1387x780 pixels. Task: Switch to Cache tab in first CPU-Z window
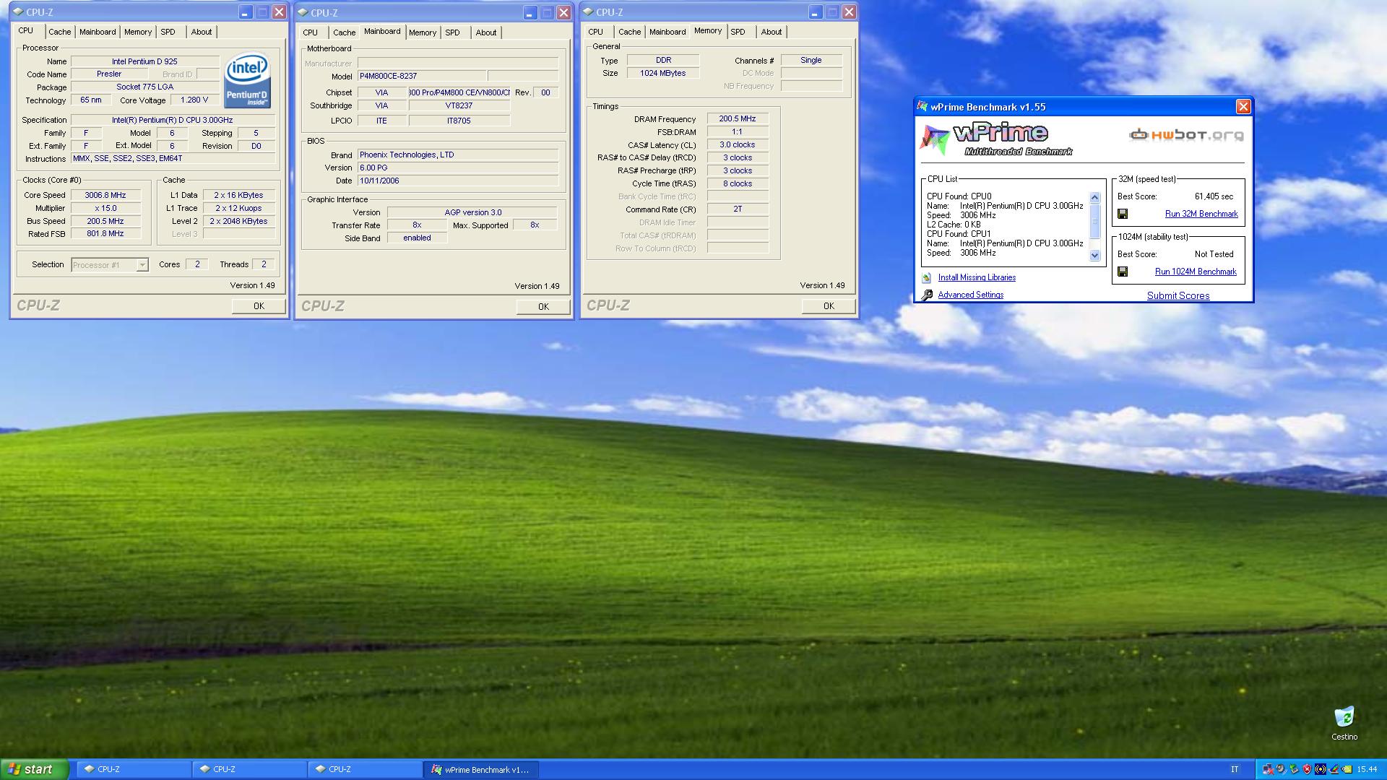pos(60,32)
